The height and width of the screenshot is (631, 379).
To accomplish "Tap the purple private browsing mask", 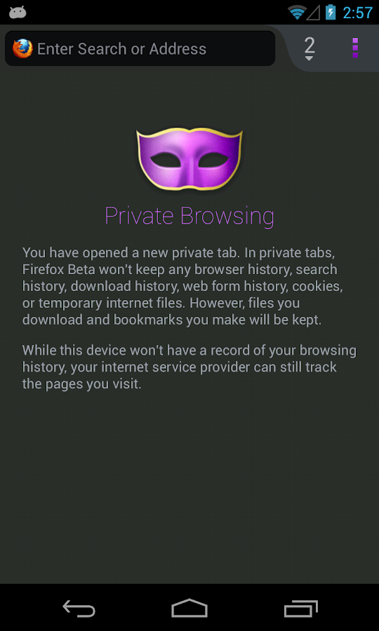I will 189,159.
